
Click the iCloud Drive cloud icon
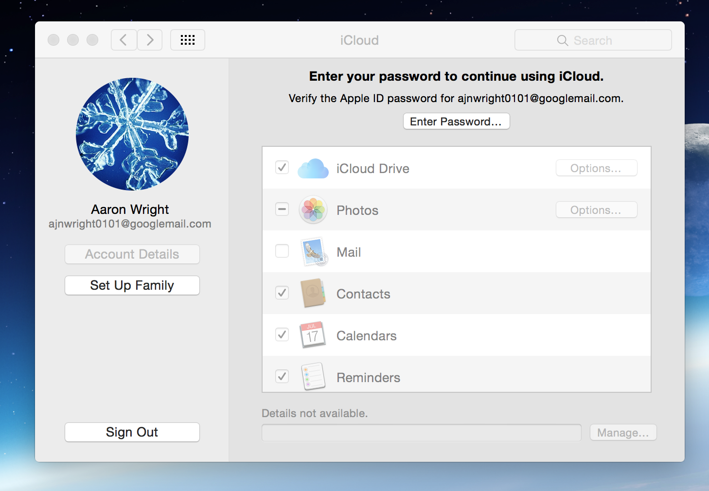313,168
